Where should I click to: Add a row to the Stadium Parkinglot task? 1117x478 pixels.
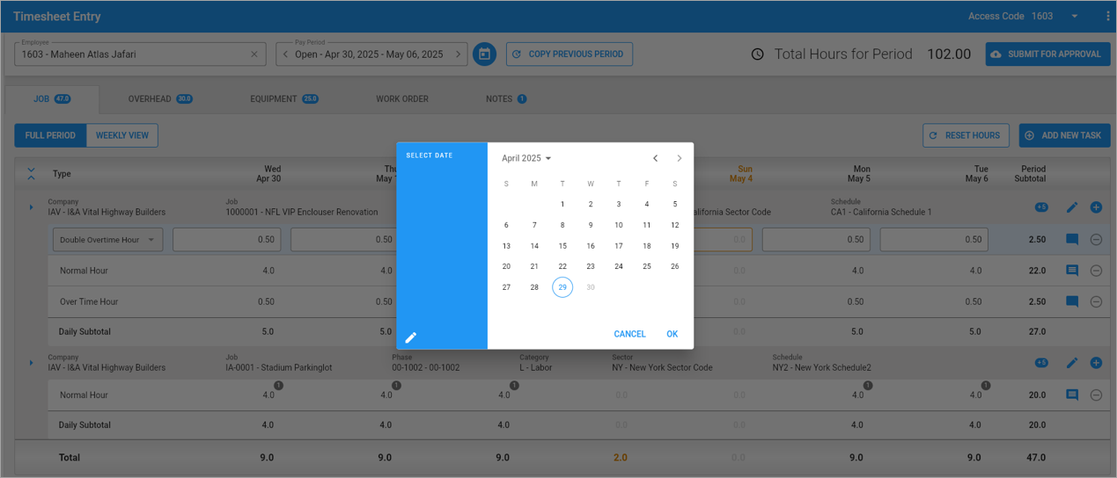tap(1096, 363)
